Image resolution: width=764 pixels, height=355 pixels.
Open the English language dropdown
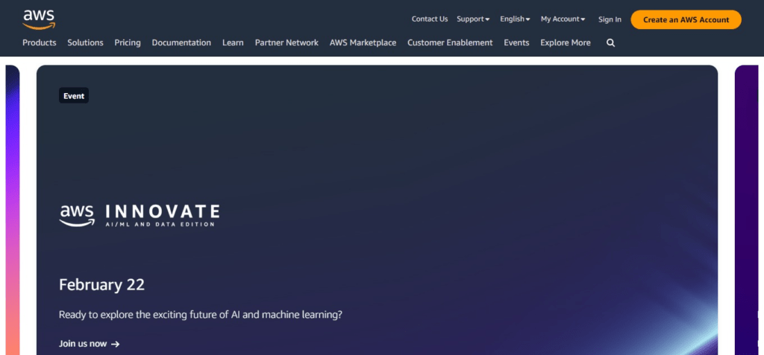tap(515, 19)
